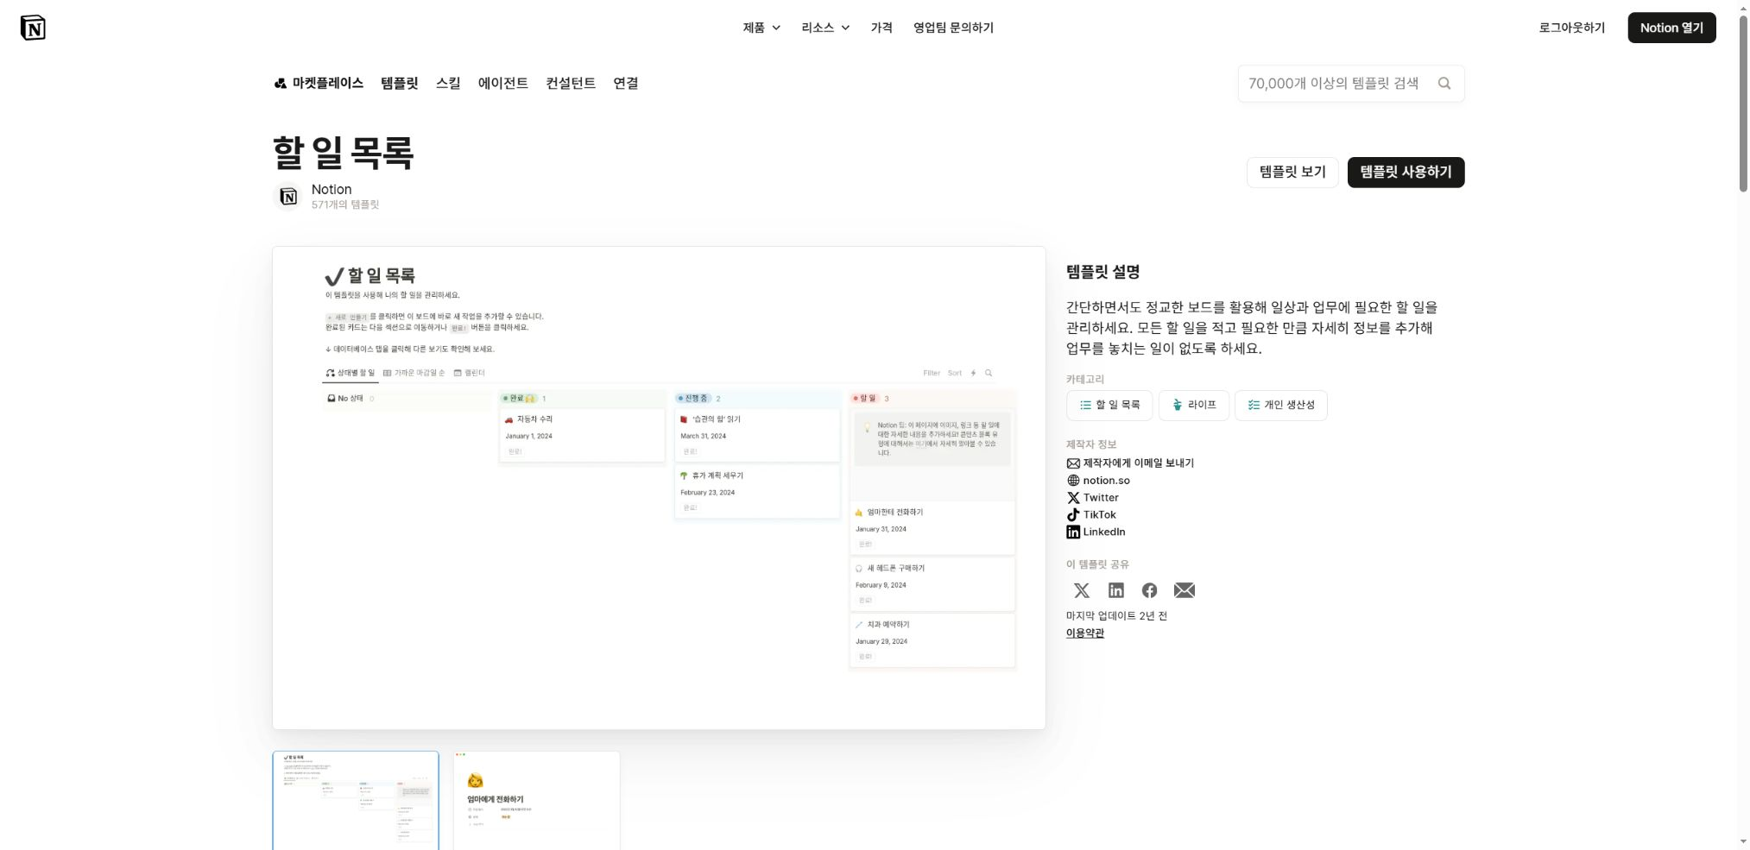This screenshot has height=850, width=1750.
Task: Open 영업팀 문의하기 menu item
Action: coord(953,28)
